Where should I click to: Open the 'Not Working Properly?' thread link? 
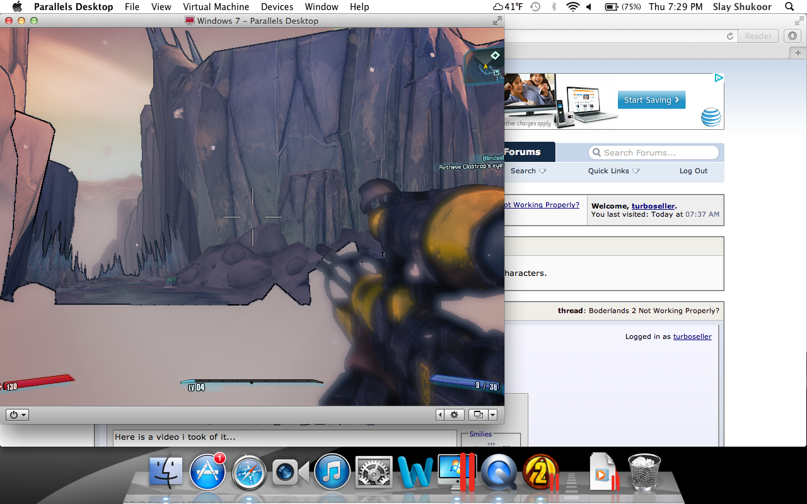click(x=542, y=205)
